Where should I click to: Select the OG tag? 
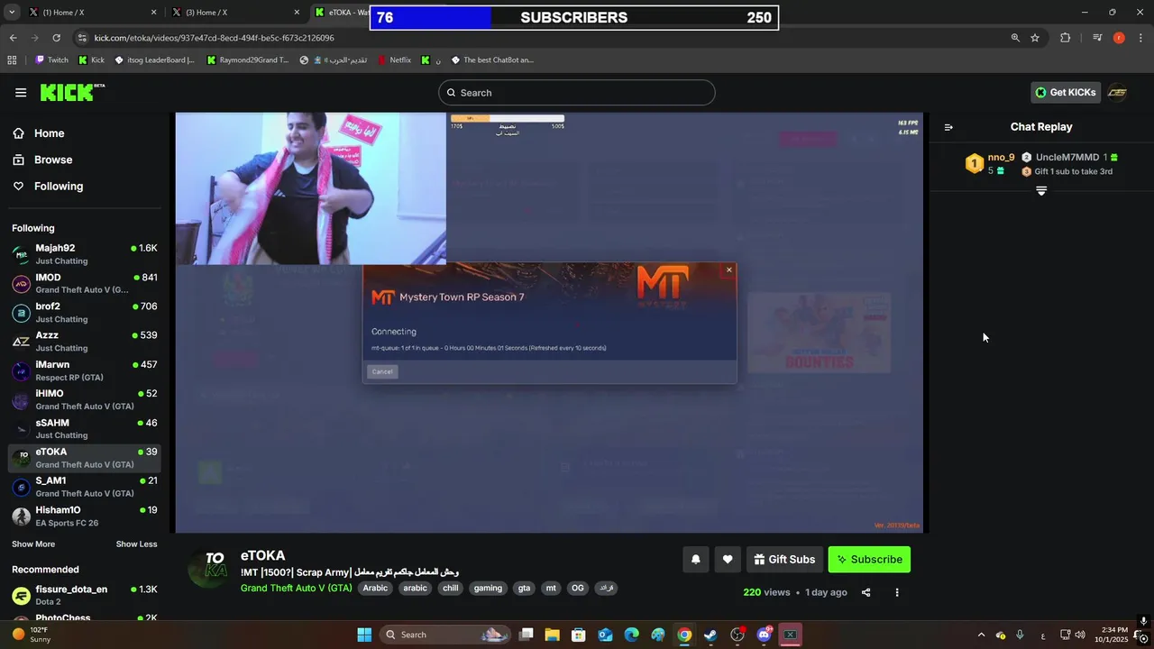click(578, 588)
